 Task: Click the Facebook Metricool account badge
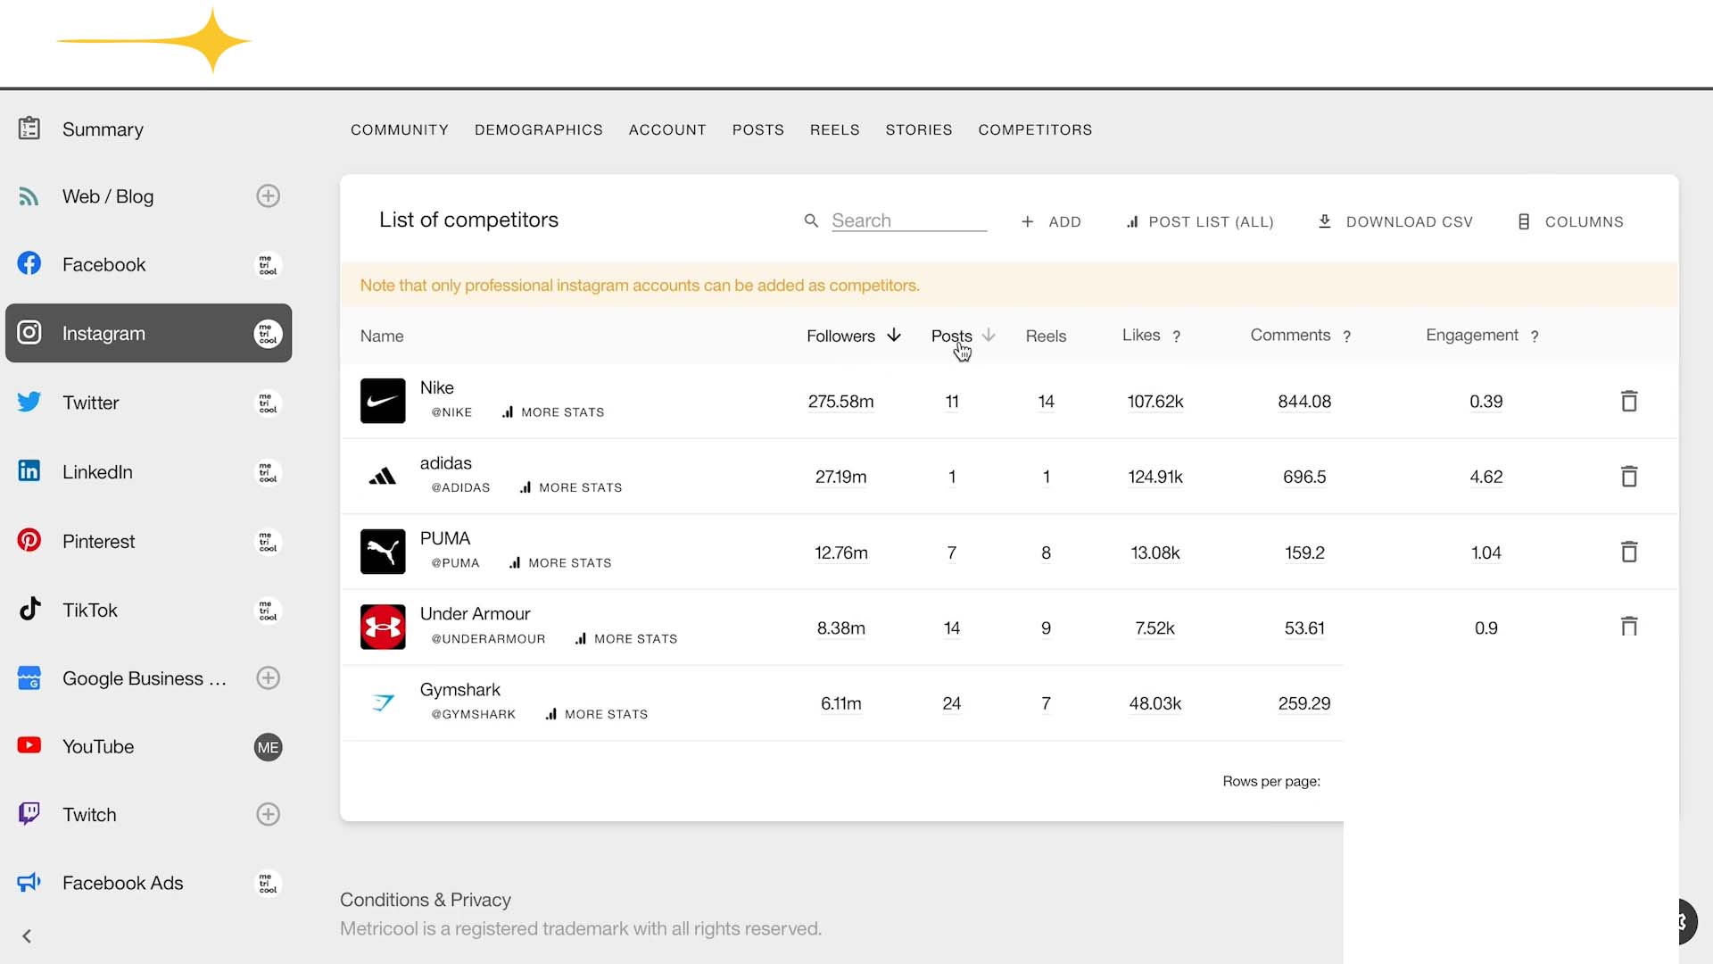click(268, 265)
